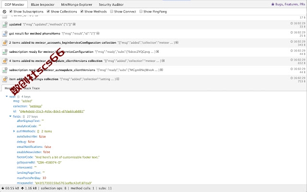Toggle Show Collections checkbox
This screenshot has width=307, height=192.
(48, 12)
